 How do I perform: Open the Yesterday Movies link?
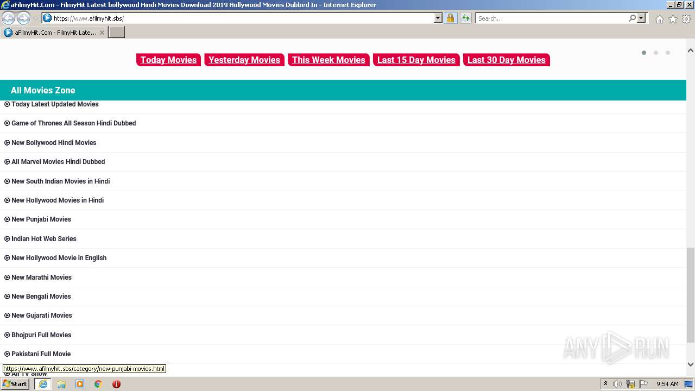(x=244, y=60)
